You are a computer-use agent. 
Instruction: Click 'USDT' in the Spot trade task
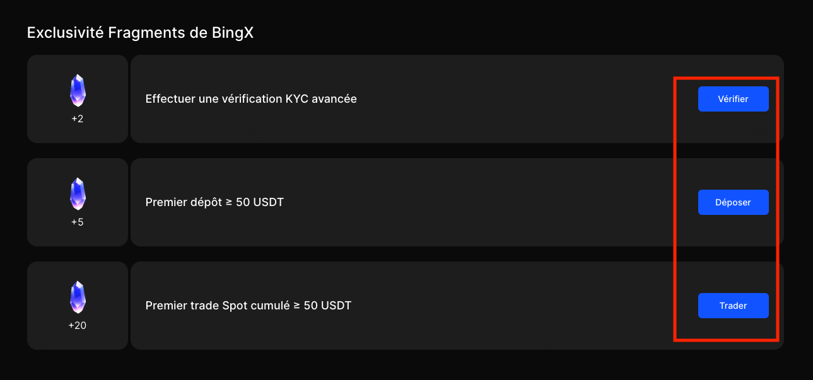pos(336,306)
